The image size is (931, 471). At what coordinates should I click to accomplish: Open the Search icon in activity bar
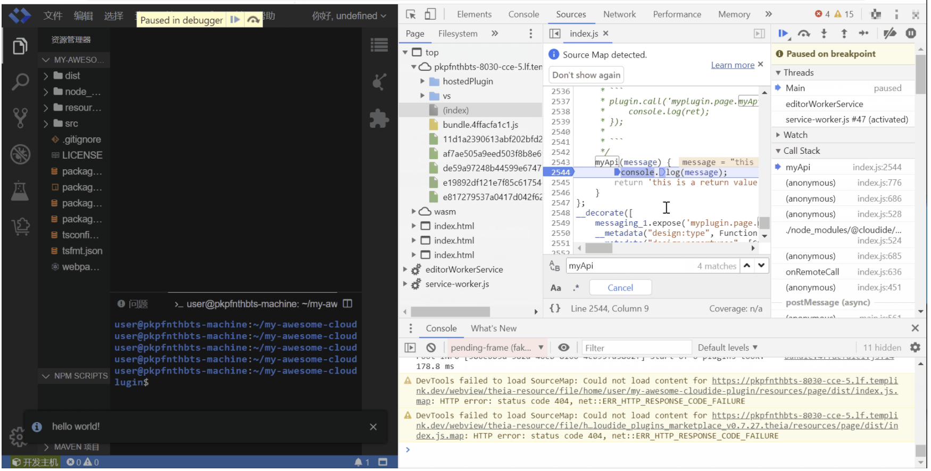20,82
